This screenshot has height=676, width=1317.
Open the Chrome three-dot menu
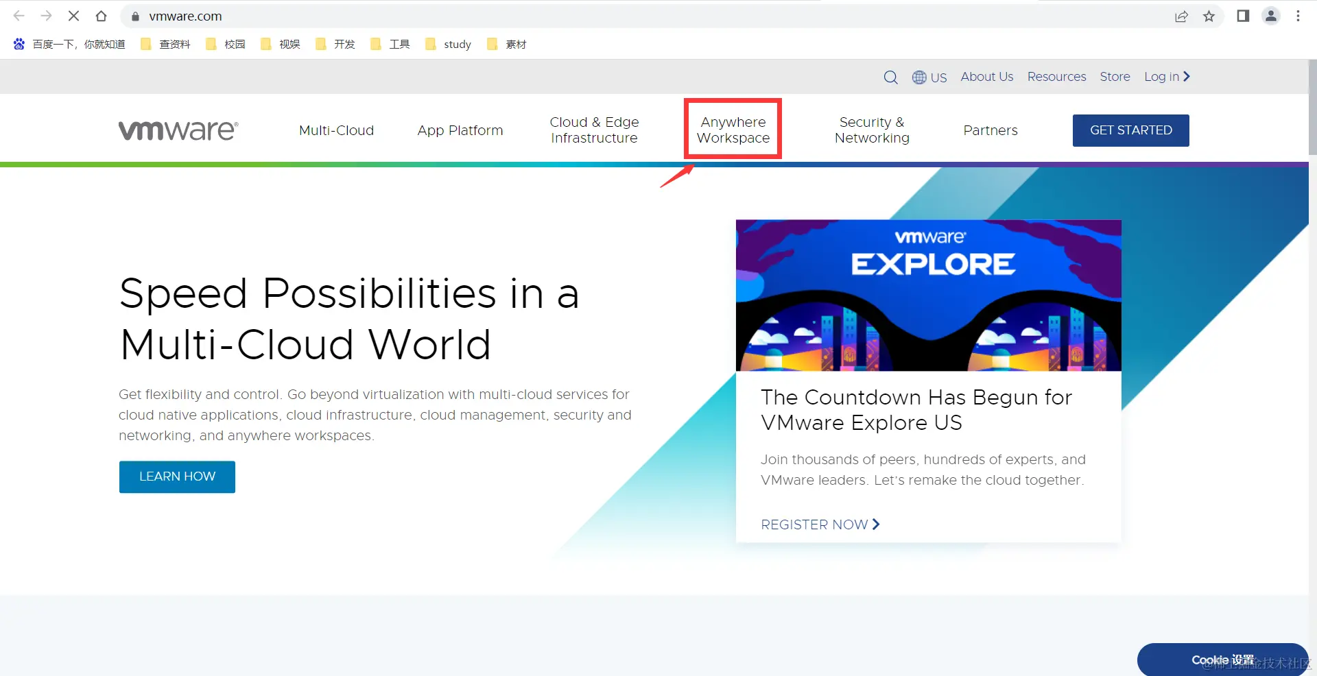pos(1298,16)
